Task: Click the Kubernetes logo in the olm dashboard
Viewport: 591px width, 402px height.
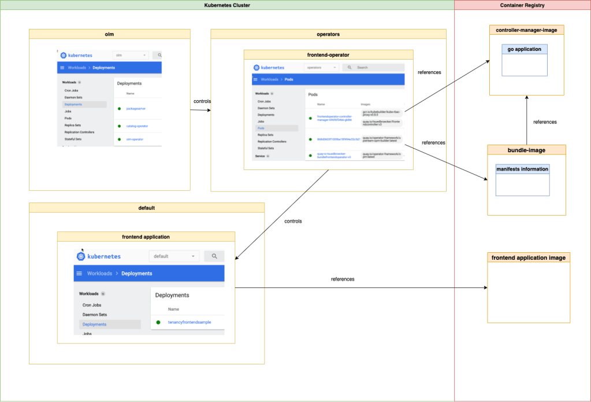Action: pyautogui.click(x=63, y=56)
